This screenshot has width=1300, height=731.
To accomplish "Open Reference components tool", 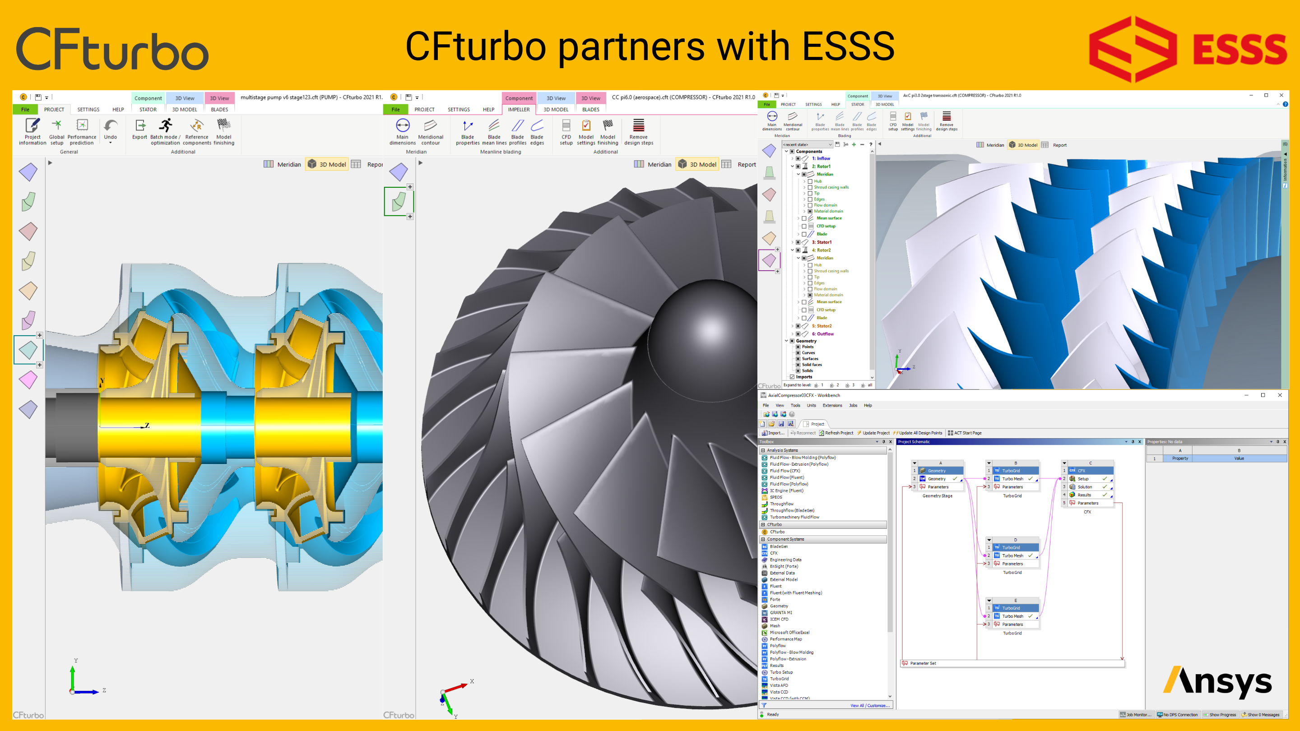I will click(x=197, y=132).
